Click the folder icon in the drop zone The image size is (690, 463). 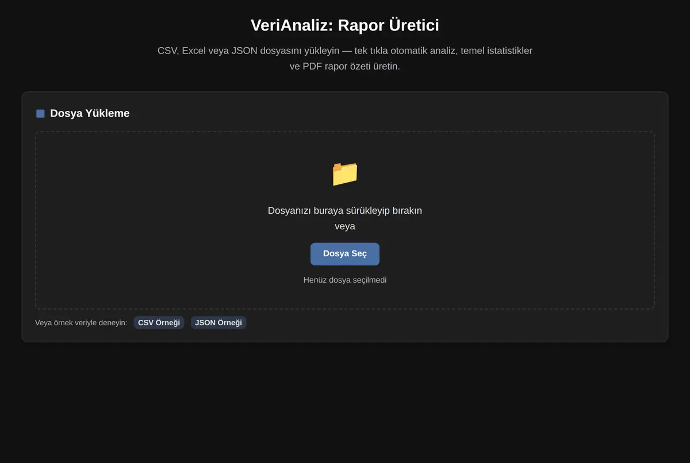pyautogui.click(x=345, y=173)
